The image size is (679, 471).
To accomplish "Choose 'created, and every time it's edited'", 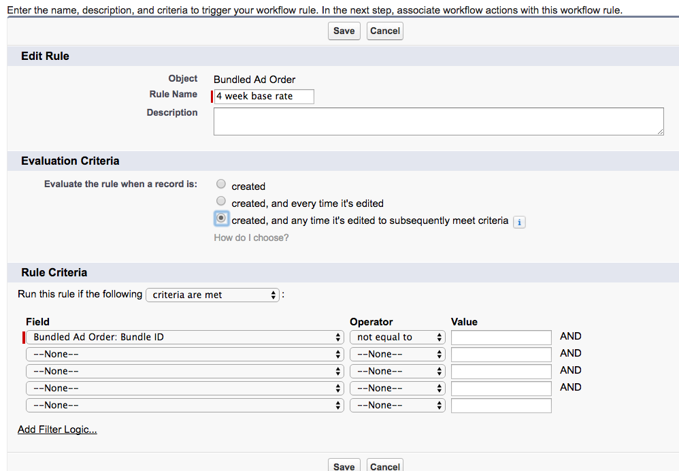I will (221, 201).
